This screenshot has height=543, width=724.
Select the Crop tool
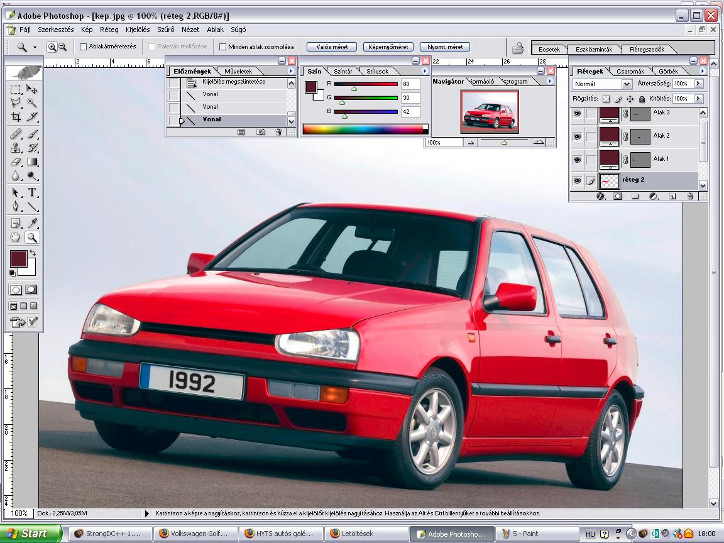click(16, 117)
